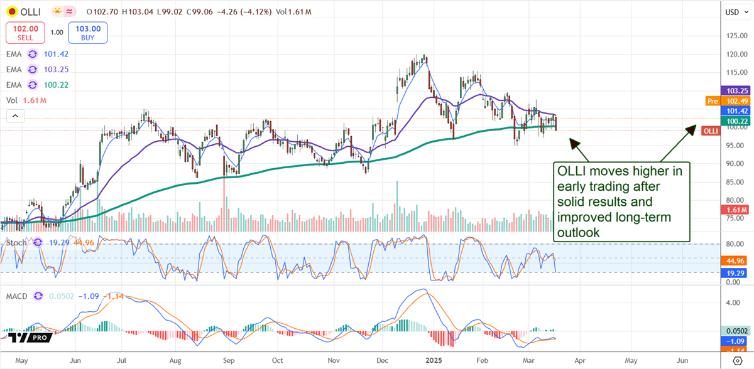
Task: Click the Stoch indicator refresh icon
Action: click(x=36, y=242)
